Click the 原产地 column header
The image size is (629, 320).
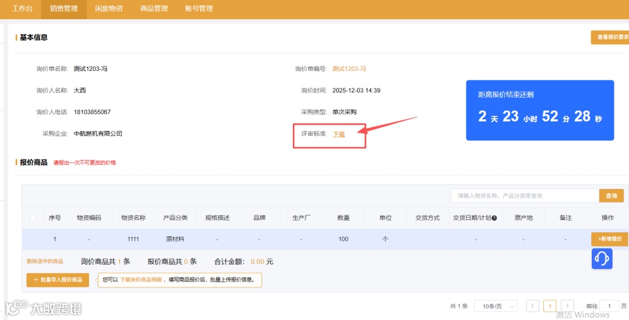pyautogui.click(x=524, y=218)
